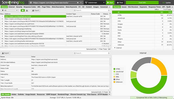The image size is (174, 99).
Task: Expand more bottom tabs dropdown arrow
Action: point(109,94)
